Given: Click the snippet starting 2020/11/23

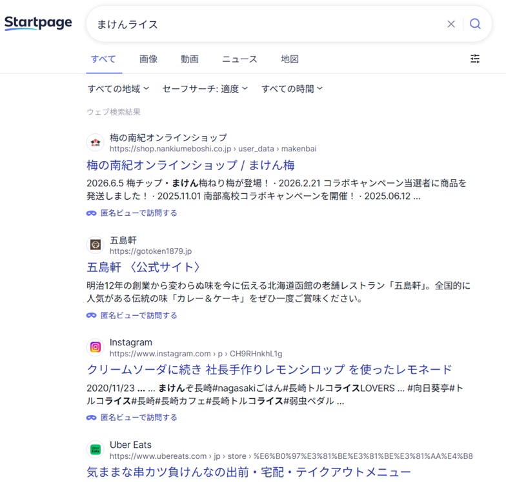Looking at the screenshot, I should pyautogui.click(x=275, y=394).
